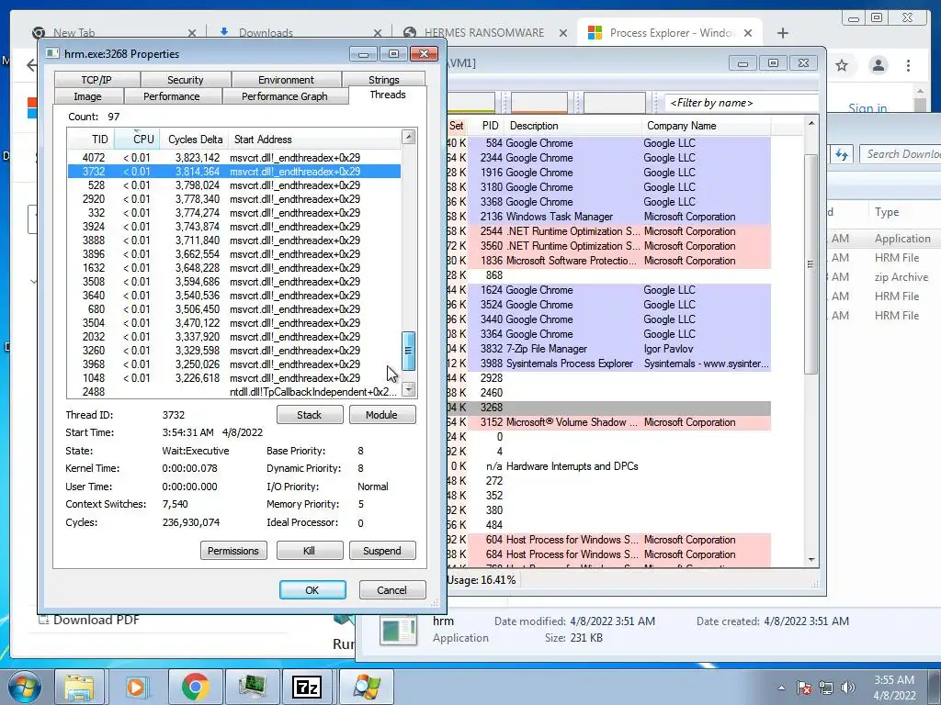Bookmark this page with star icon
This screenshot has height=705, width=941.
point(842,65)
